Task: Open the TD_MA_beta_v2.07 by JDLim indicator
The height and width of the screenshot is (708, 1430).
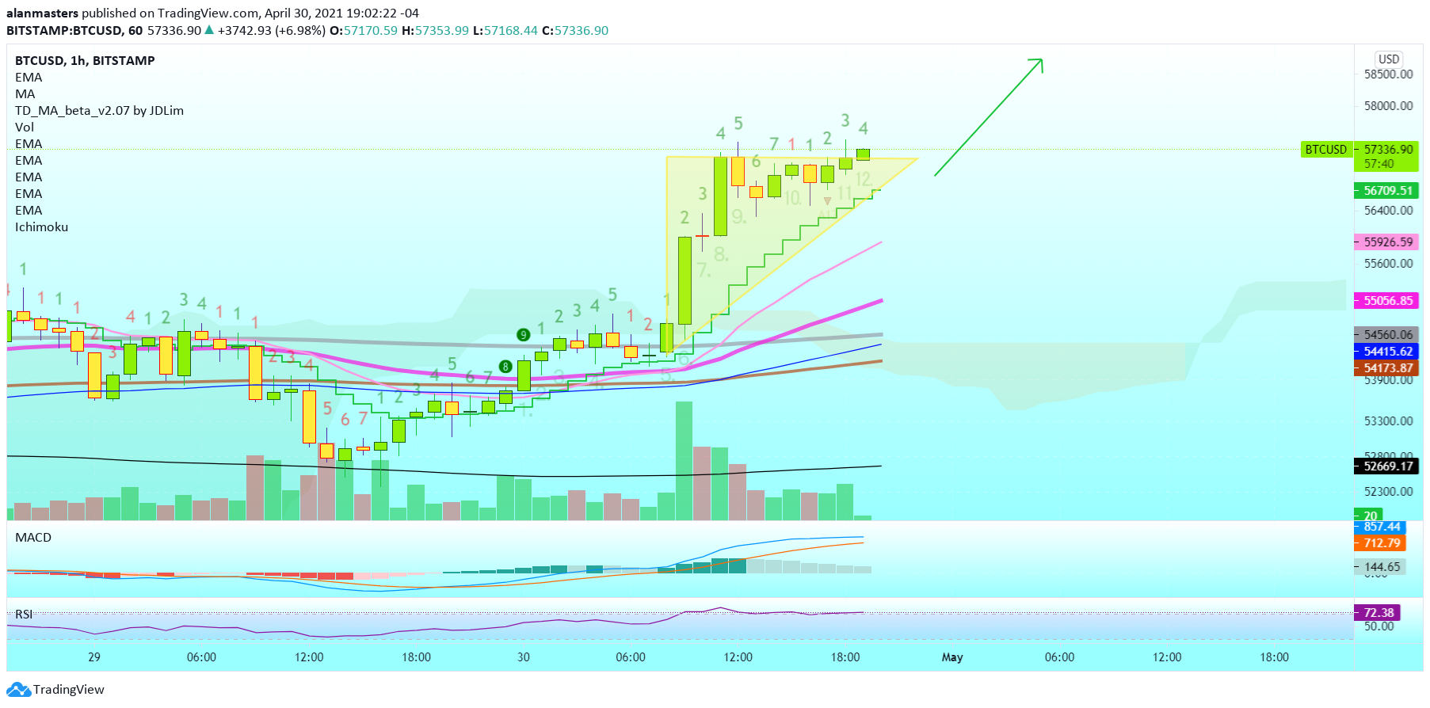Action: pyautogui.click(x=99, y=110)
